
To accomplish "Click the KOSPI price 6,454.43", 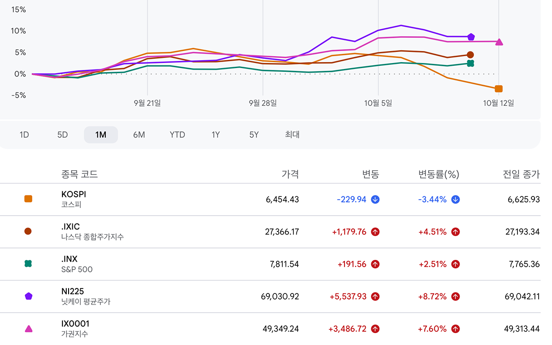I will click(x=282, y=200).
